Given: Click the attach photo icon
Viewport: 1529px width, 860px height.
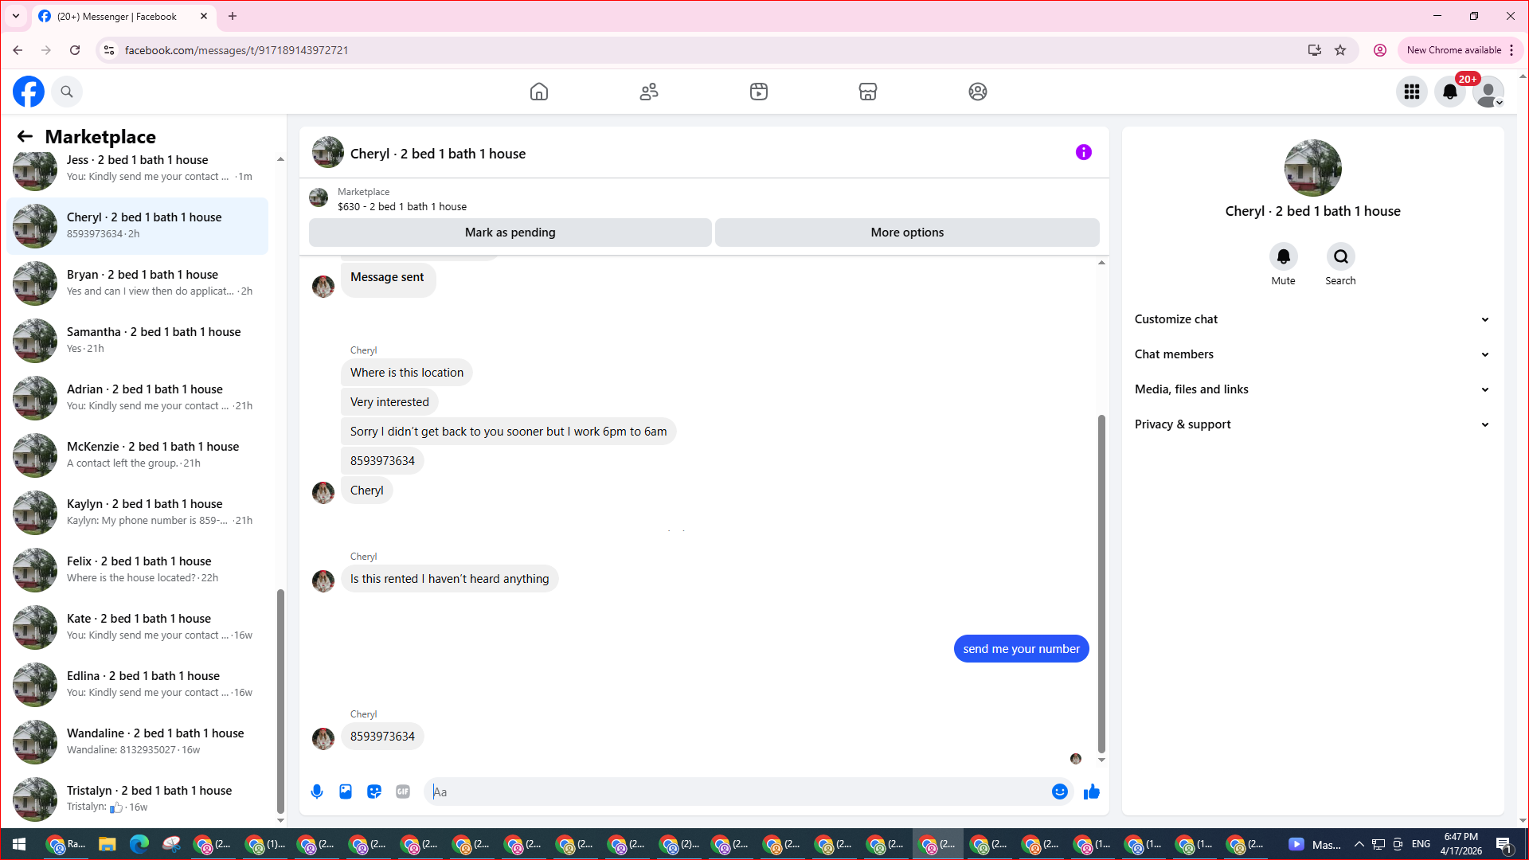Looking at the screenshot, I should (x=346, y=792).
